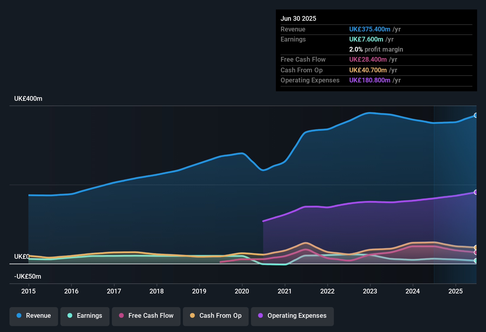This screenshot has width=486, height=332.
Task: Select the purple Operating Expenses legend icon
Action: (x=260, y=316)
